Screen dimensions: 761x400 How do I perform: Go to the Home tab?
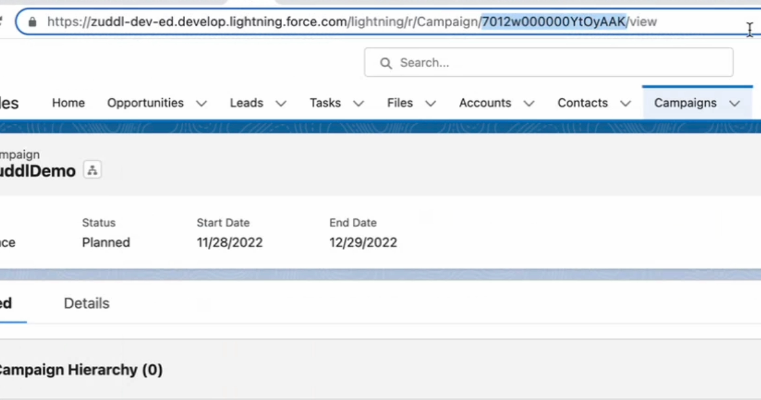point(68,103)
